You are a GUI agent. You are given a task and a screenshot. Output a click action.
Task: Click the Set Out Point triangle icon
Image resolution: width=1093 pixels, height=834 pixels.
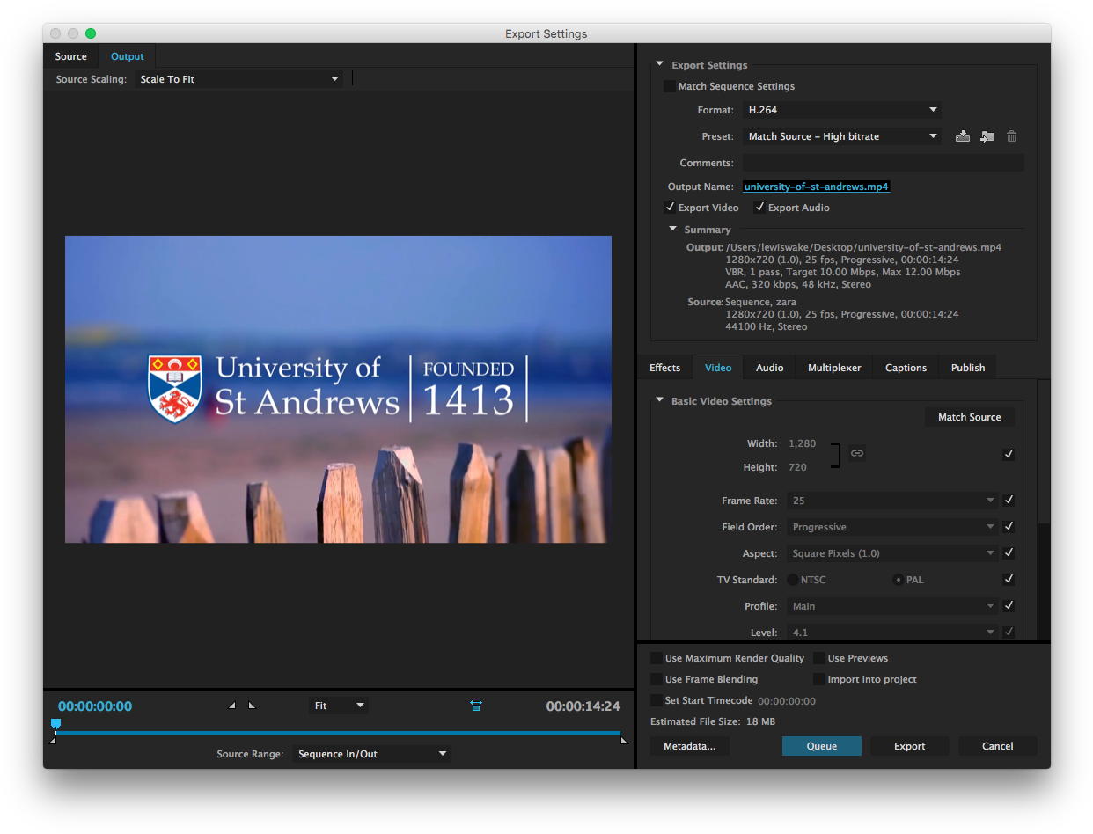(x=252, y=706)
